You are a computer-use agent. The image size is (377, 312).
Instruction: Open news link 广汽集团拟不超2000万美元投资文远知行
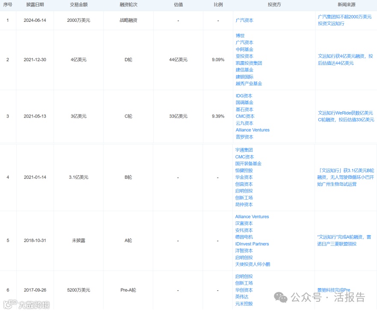(344, 20)
